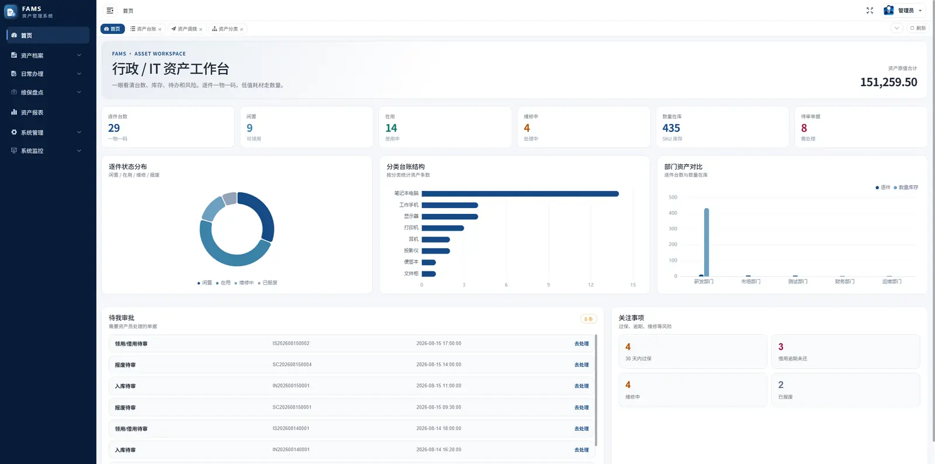The width and height of the screenshot is (935, 464).
Task: Close the 资产调拨 tab
Action: coord(200,29)
